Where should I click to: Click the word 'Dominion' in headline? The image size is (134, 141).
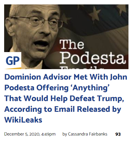pos(23,77)
